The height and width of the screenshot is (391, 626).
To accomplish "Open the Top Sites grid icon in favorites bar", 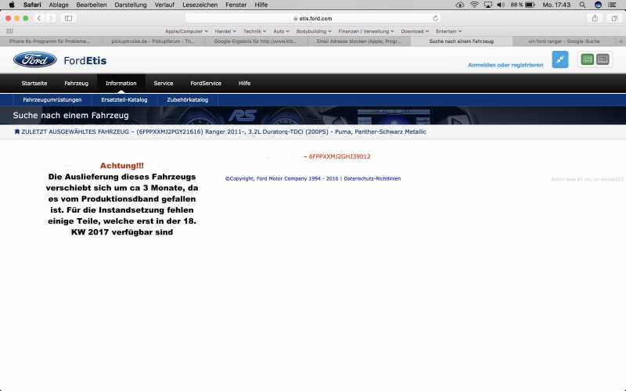I will click(9, 31).
